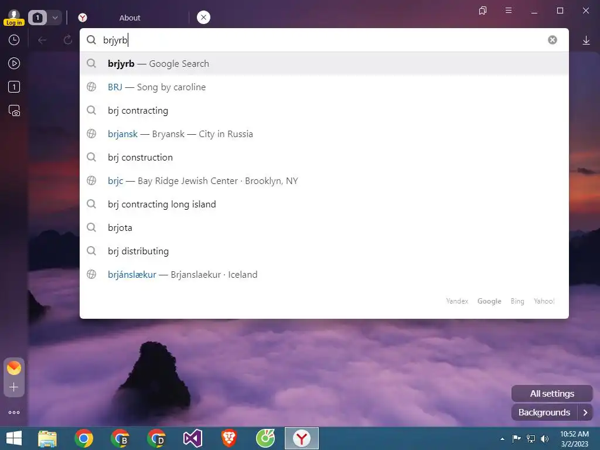Pick the 'brjánslækur — Brjanslaekur' suggestion
The width and height of the screenshot is (600, 450).
tap(324, 274)
